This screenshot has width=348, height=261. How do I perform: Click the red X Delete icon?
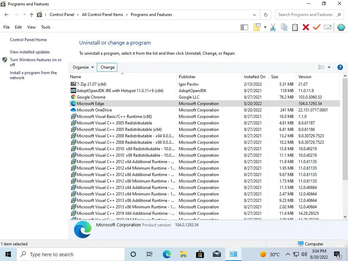[x=306, y=27]
